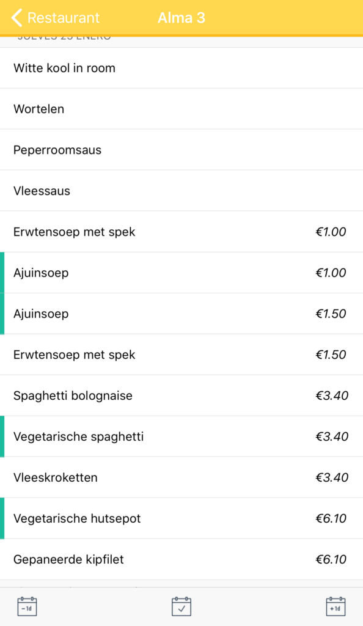Open Spaghetti bolognaise item

click(182, 396)
